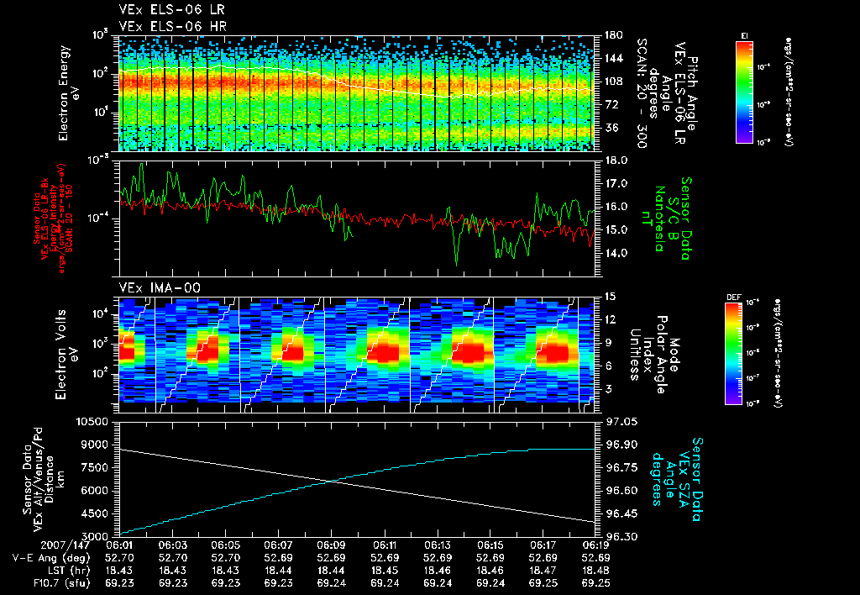Click the 96.75 SZA tick label
The height and width of the screenshot is (595, 860).
(621, 467)
